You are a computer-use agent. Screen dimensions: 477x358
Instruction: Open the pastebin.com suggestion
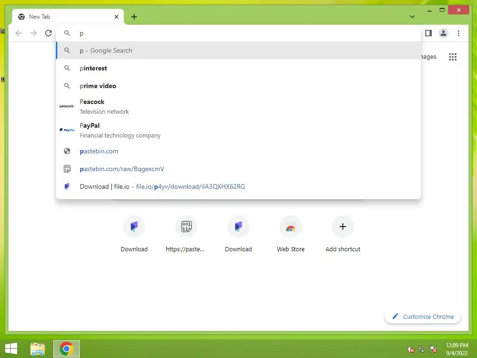[238, 151]
